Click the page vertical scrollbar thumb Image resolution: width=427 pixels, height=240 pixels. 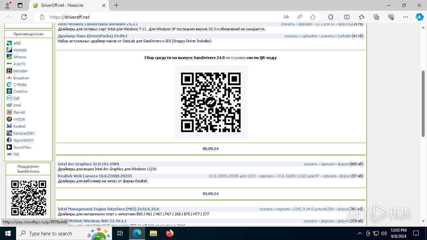click(x=423, y=104)
